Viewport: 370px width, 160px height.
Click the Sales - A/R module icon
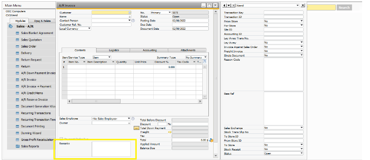pyautogui.click(x=10, y=27)
